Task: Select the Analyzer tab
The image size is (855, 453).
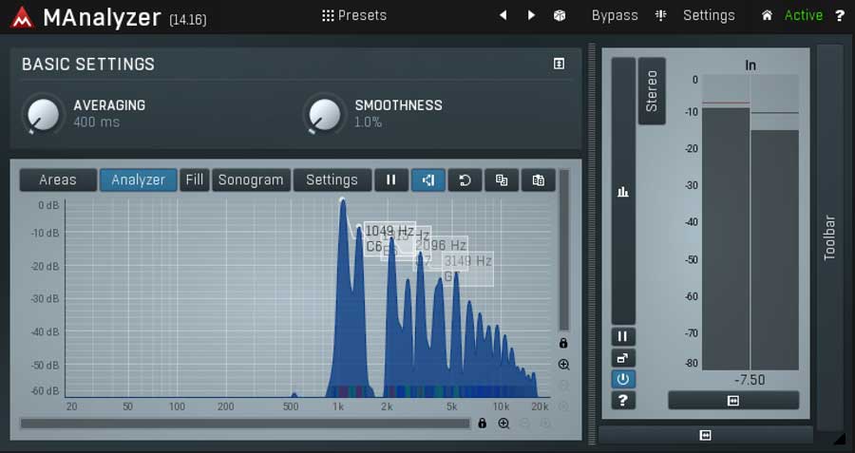Action: tap(138, 179)
